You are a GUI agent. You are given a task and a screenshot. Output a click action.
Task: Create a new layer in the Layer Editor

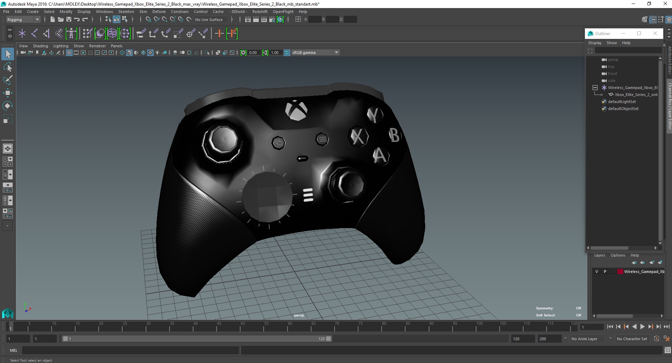coord(652,262)
